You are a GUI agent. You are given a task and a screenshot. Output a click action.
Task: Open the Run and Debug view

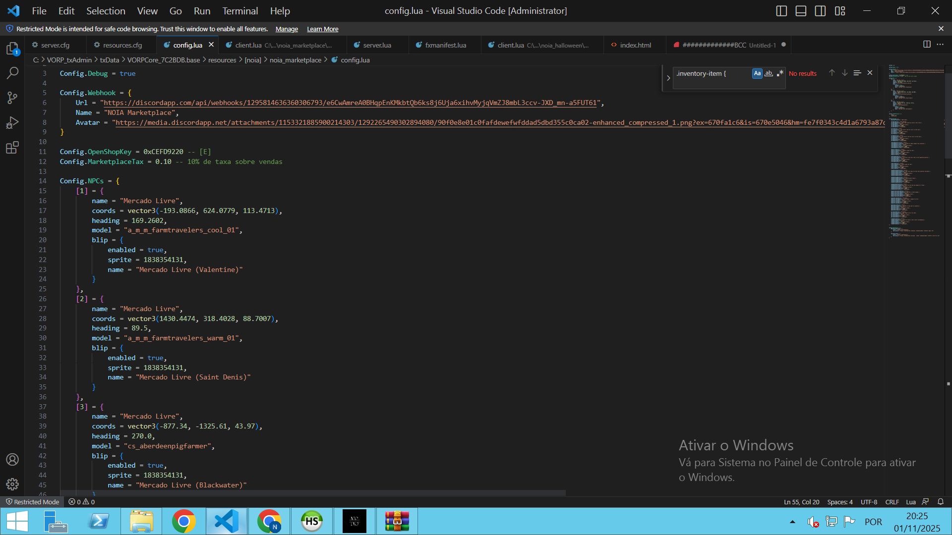[x=12, y=123]
